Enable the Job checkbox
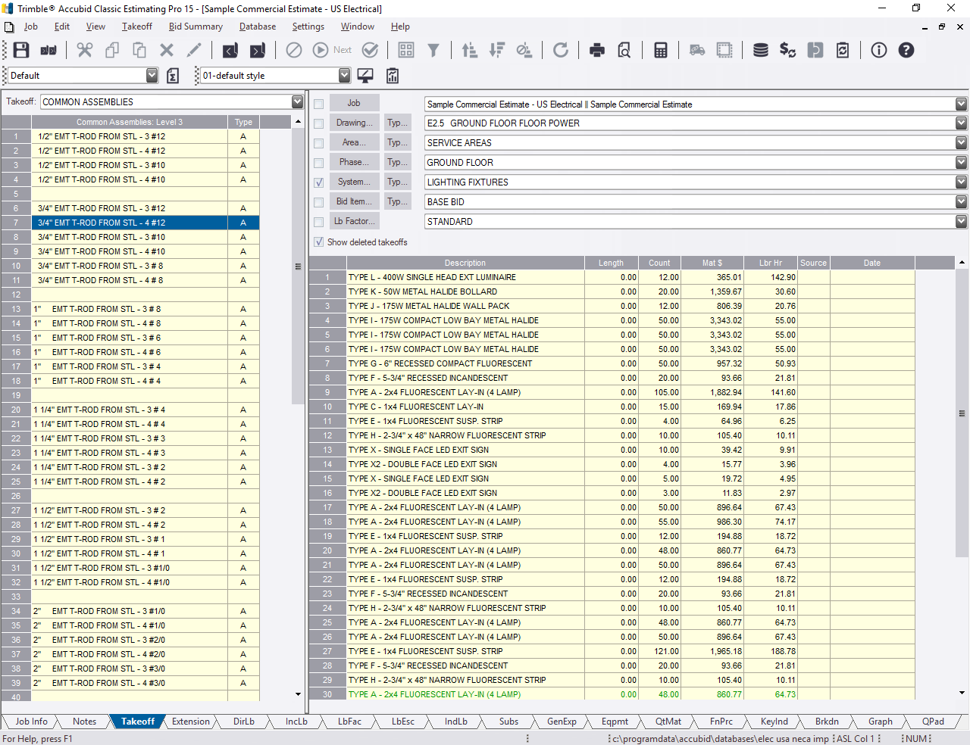The height and width of the screenshot is (745, 970). click(x=318, y=103)
